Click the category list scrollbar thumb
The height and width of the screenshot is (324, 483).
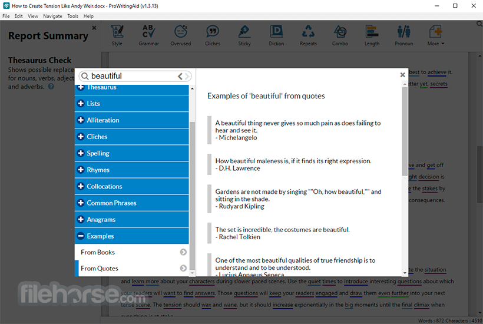192,196
